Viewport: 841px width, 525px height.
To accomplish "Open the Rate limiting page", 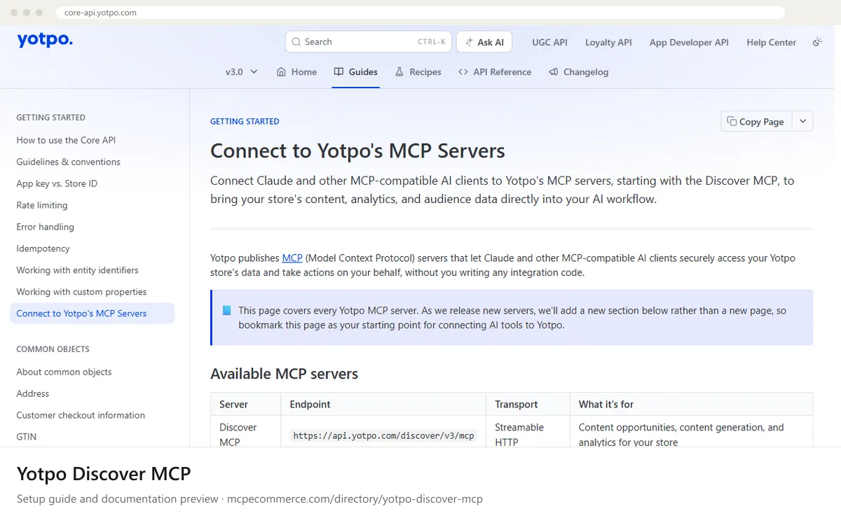I will tap(42, 205).
